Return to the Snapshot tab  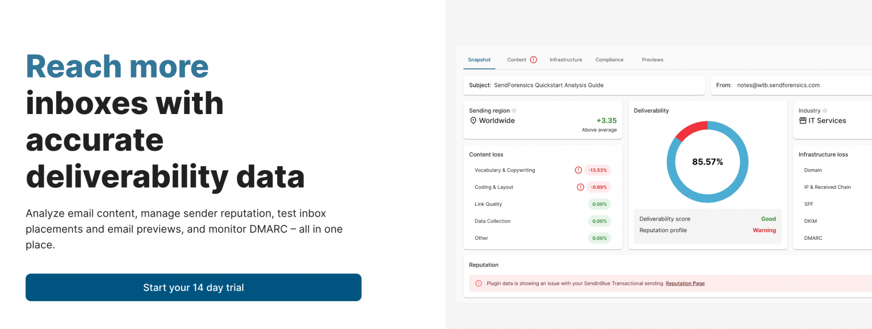click(479, 59)
